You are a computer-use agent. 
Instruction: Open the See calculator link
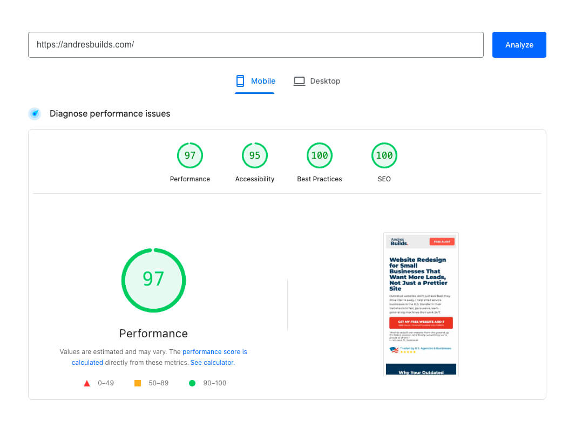tap(211, 362)
